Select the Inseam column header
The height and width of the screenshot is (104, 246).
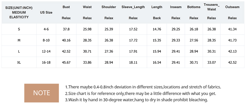(176, 7)
